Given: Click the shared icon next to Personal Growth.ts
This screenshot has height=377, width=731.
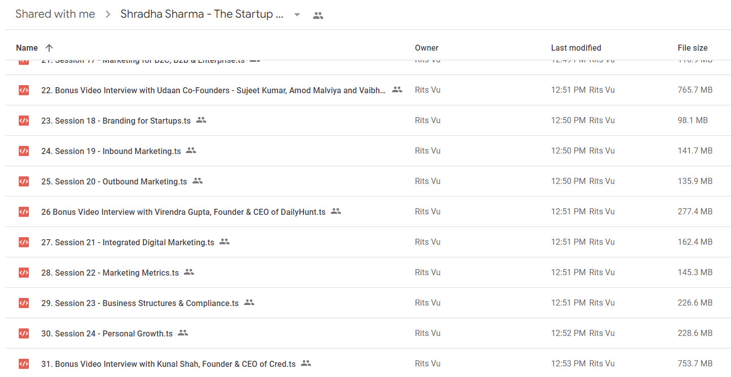Looking at the screenshot, I should pos(183,333).
